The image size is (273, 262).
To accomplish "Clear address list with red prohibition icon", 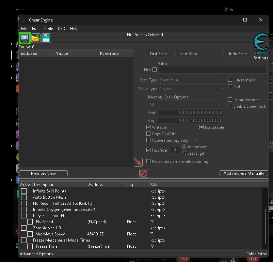I will 144,173.
